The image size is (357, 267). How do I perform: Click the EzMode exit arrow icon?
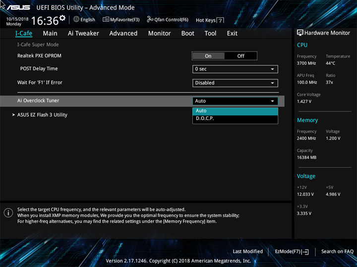(x=305, y=252)
